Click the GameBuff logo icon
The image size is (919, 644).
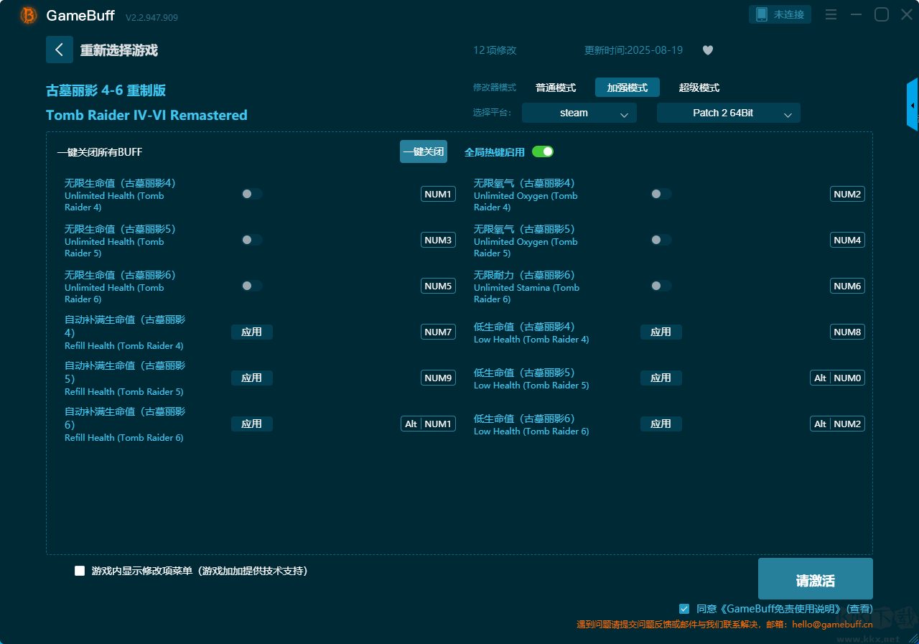(x=29, y=15)
